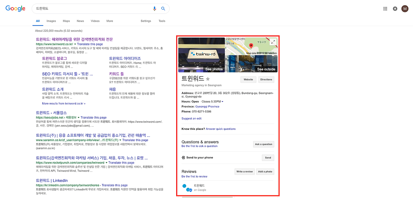413x198 pixels.
Task: Expand the Closes 5:30PM hours dropdown
Action: tap(222, 101)
